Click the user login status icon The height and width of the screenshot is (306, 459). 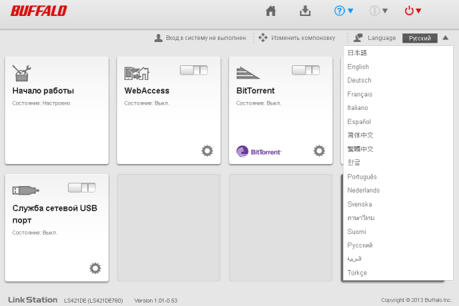[159, 38]
